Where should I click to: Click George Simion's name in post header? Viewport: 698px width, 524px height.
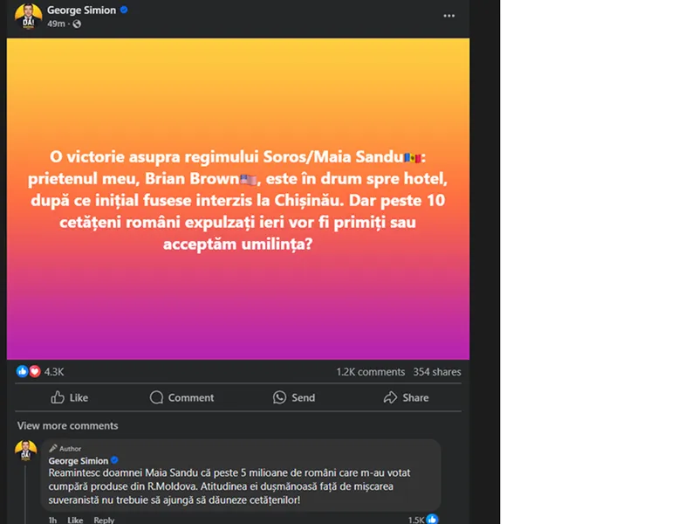(x=81, y=10)
